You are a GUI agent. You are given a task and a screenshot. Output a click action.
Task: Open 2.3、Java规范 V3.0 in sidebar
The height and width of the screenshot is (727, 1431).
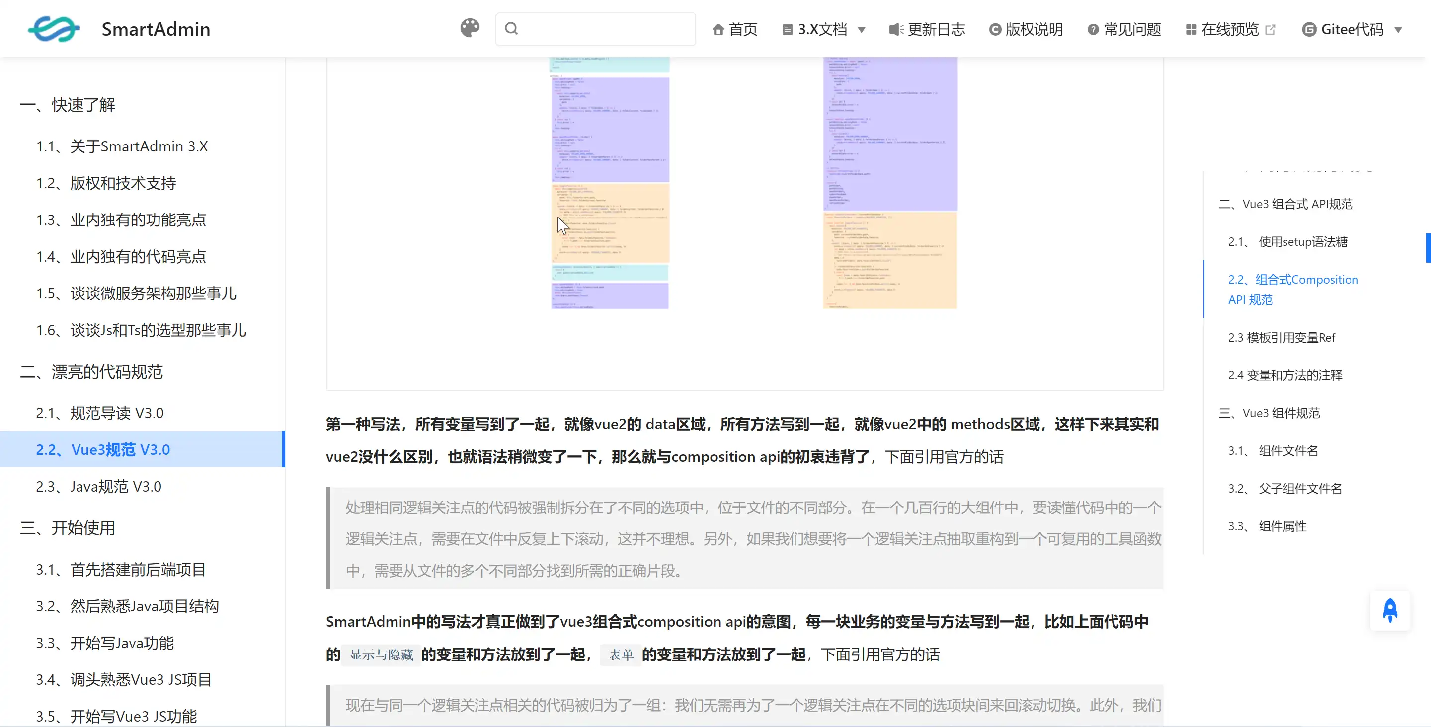tap(98, 487)
